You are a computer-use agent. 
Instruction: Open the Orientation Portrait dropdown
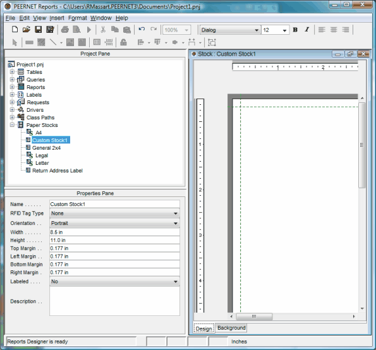(114, 223)
